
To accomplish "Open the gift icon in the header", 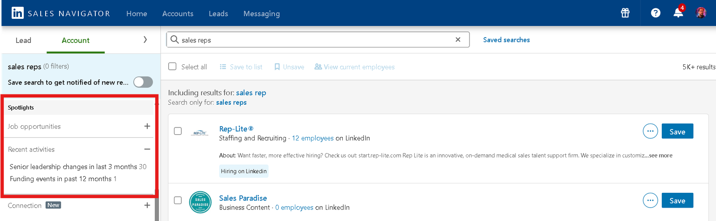I will (x=625, y=13).
